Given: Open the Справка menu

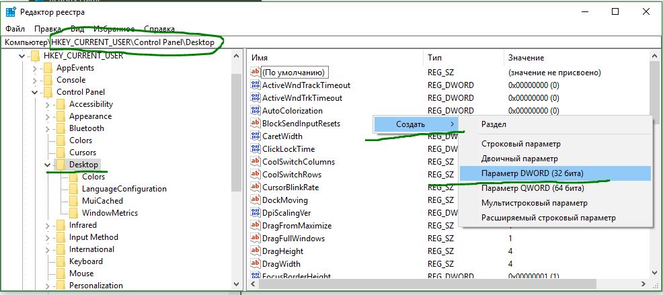Looking at the screenshot, I should tap(159, 29).
